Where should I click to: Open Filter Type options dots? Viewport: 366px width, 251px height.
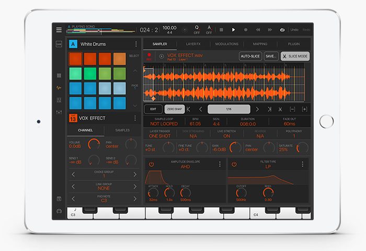pyautogui.click(x=303, y=164)
